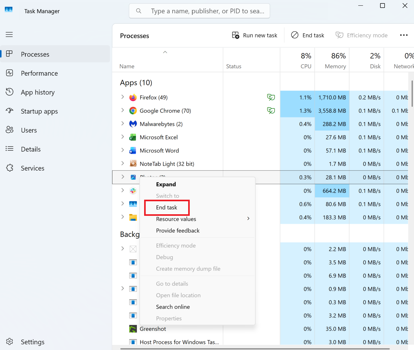Click the App history clock icon
414x350 pixels.
10,92
